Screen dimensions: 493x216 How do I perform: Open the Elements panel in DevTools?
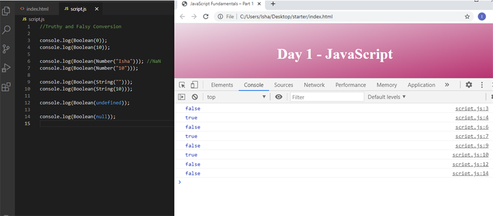222,85
